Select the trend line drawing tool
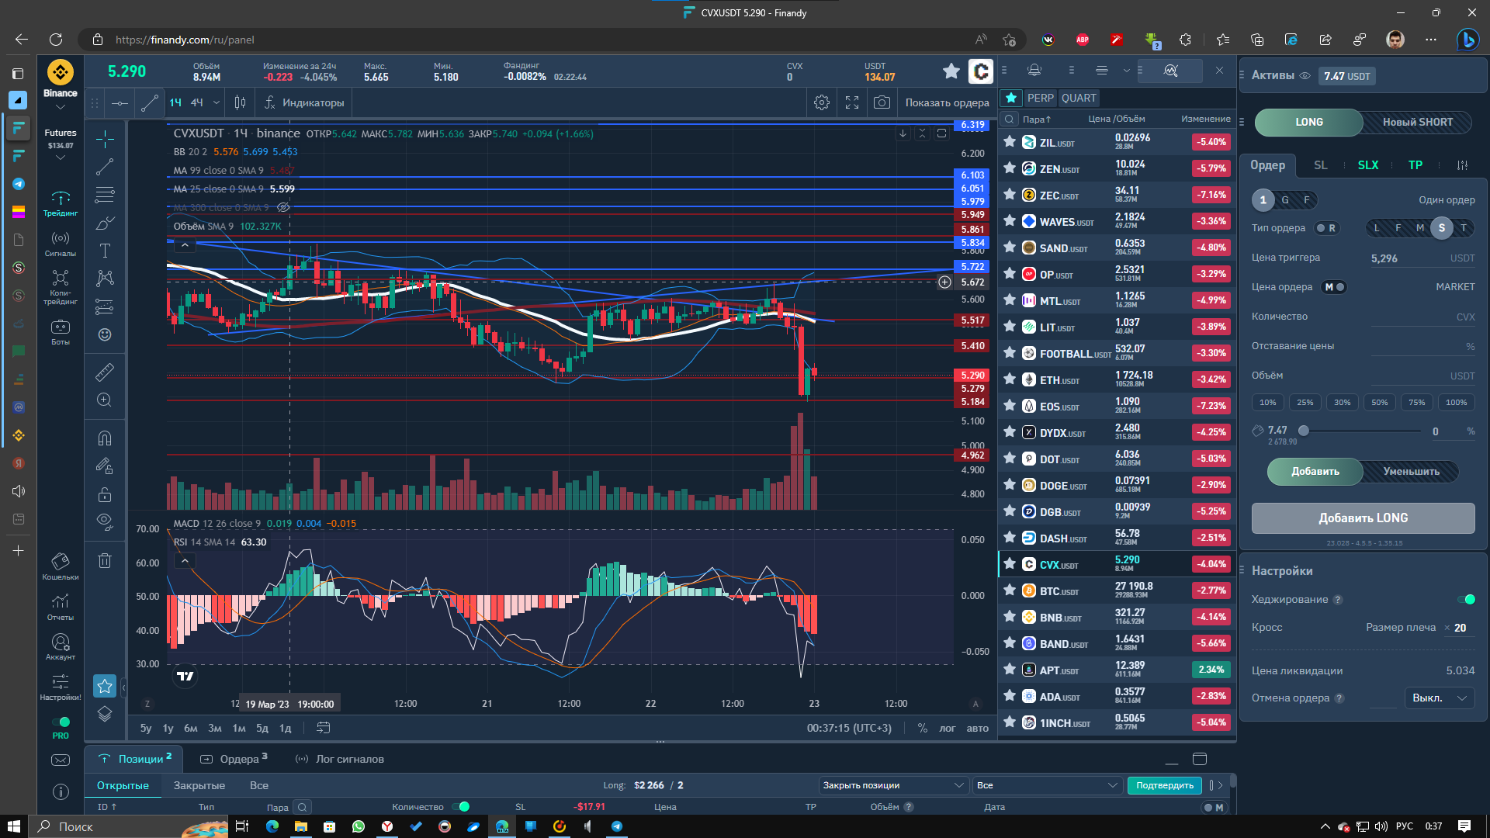 [105, 167]
